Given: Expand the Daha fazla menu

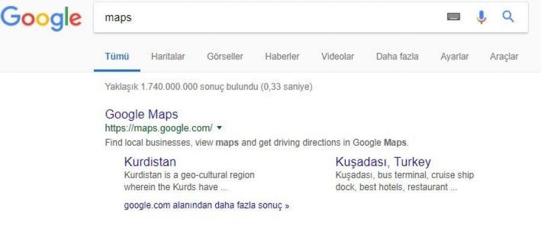Looking at the screenshot, I should click(x=397, y=56).
